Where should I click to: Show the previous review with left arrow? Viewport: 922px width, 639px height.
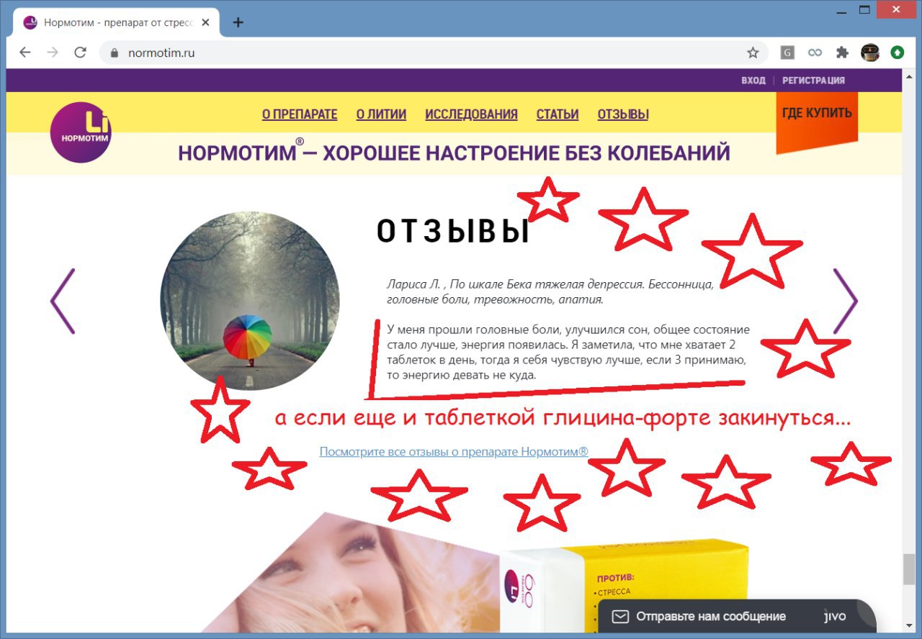coord(63,301)
